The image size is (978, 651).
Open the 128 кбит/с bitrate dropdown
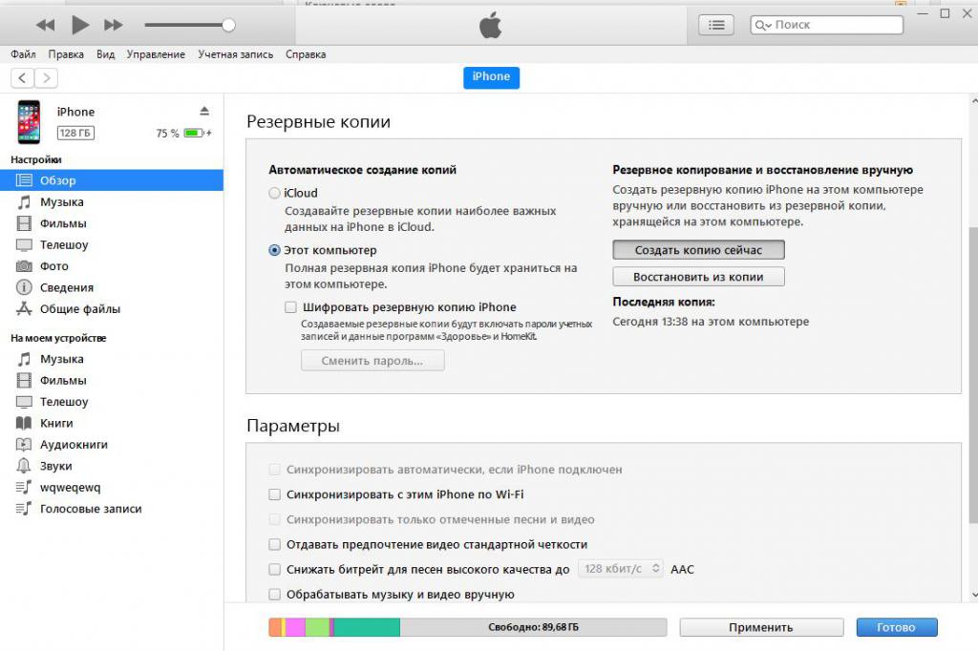621,569
